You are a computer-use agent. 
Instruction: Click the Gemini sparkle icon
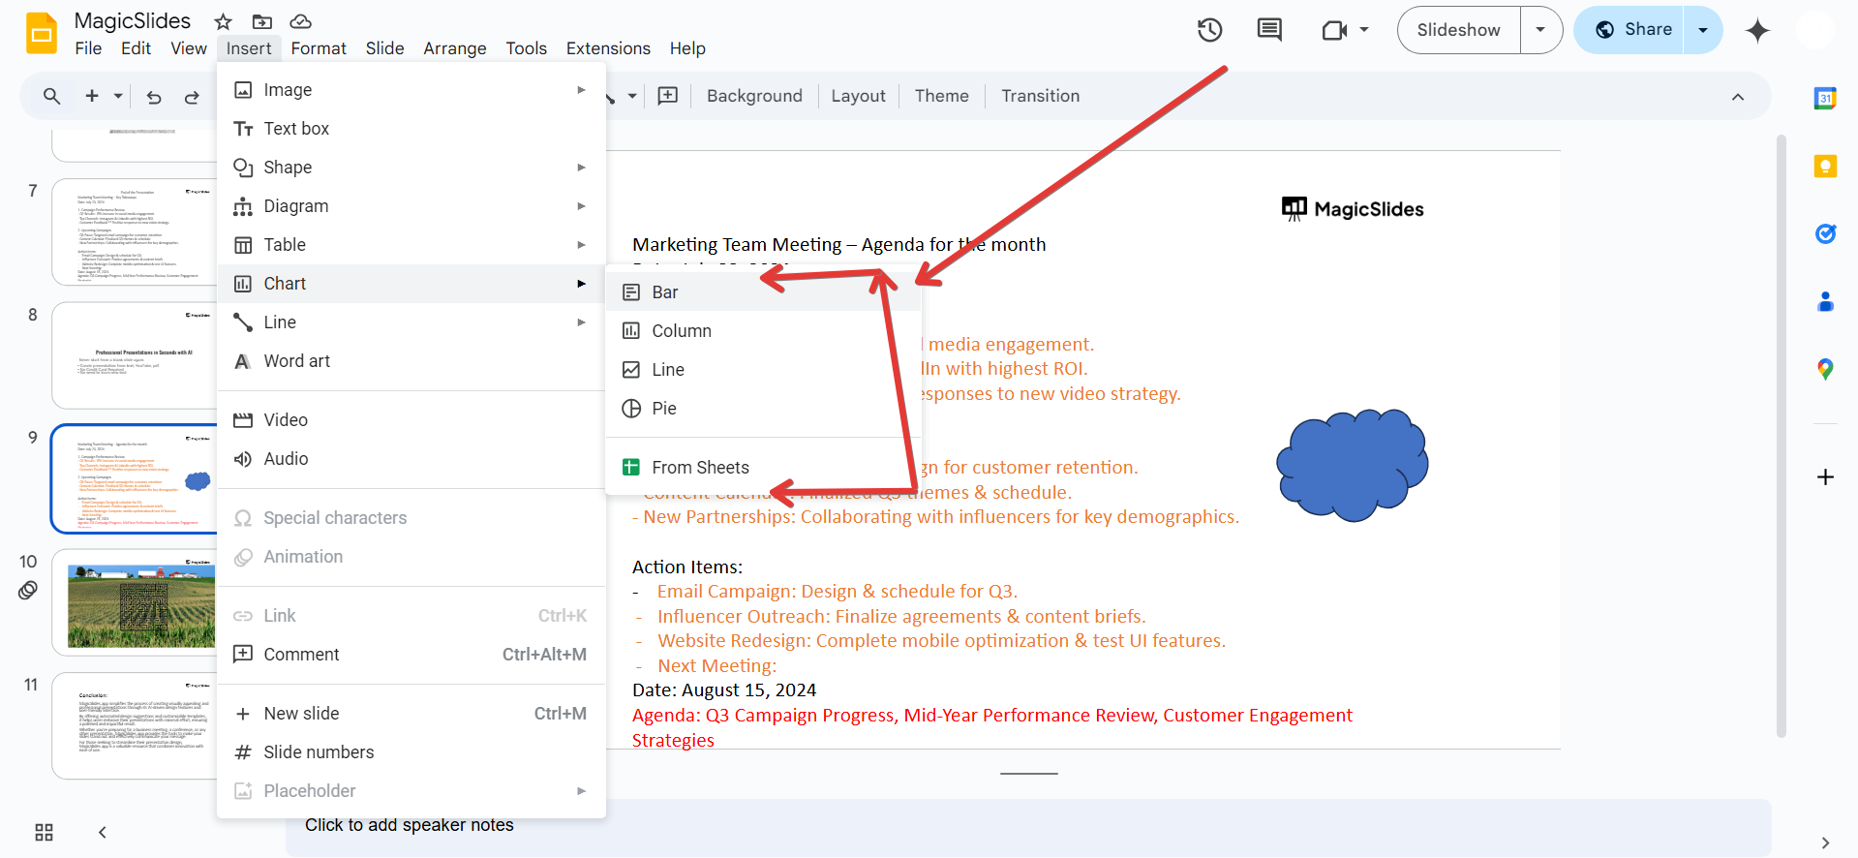(1757, 31)
